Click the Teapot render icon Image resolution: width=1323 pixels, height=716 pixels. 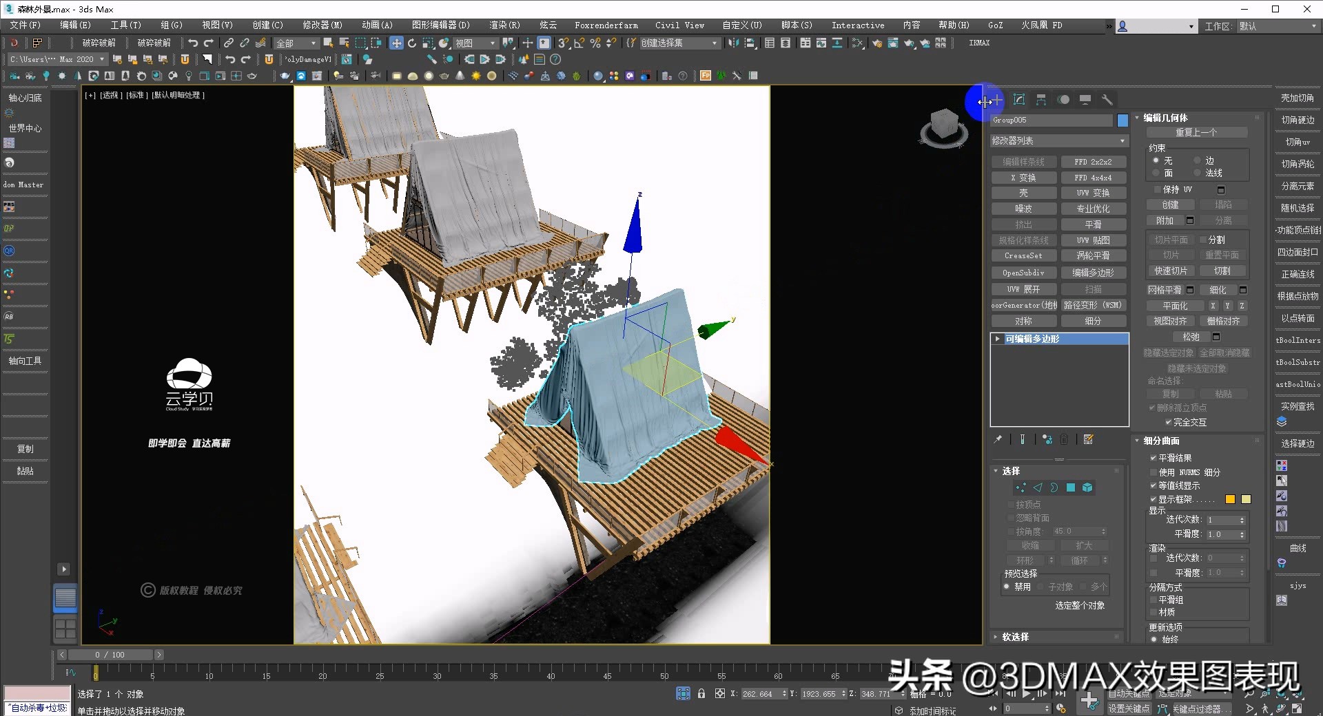point(910,43)
